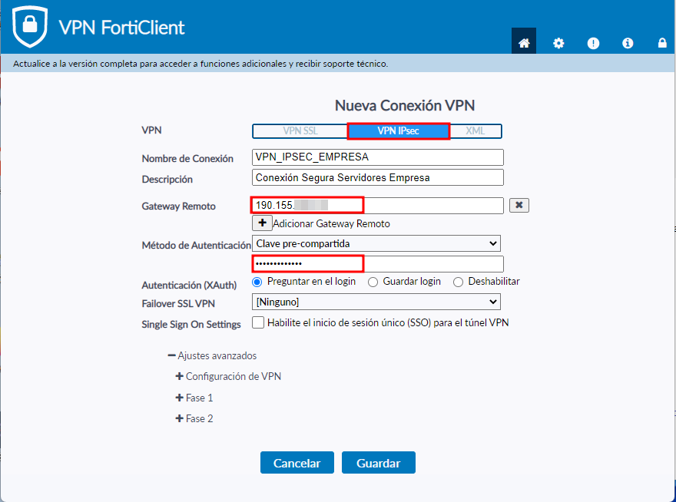Click the padlock icon in top bar
The height and width of the screenshot is (502, 676).
662,43
